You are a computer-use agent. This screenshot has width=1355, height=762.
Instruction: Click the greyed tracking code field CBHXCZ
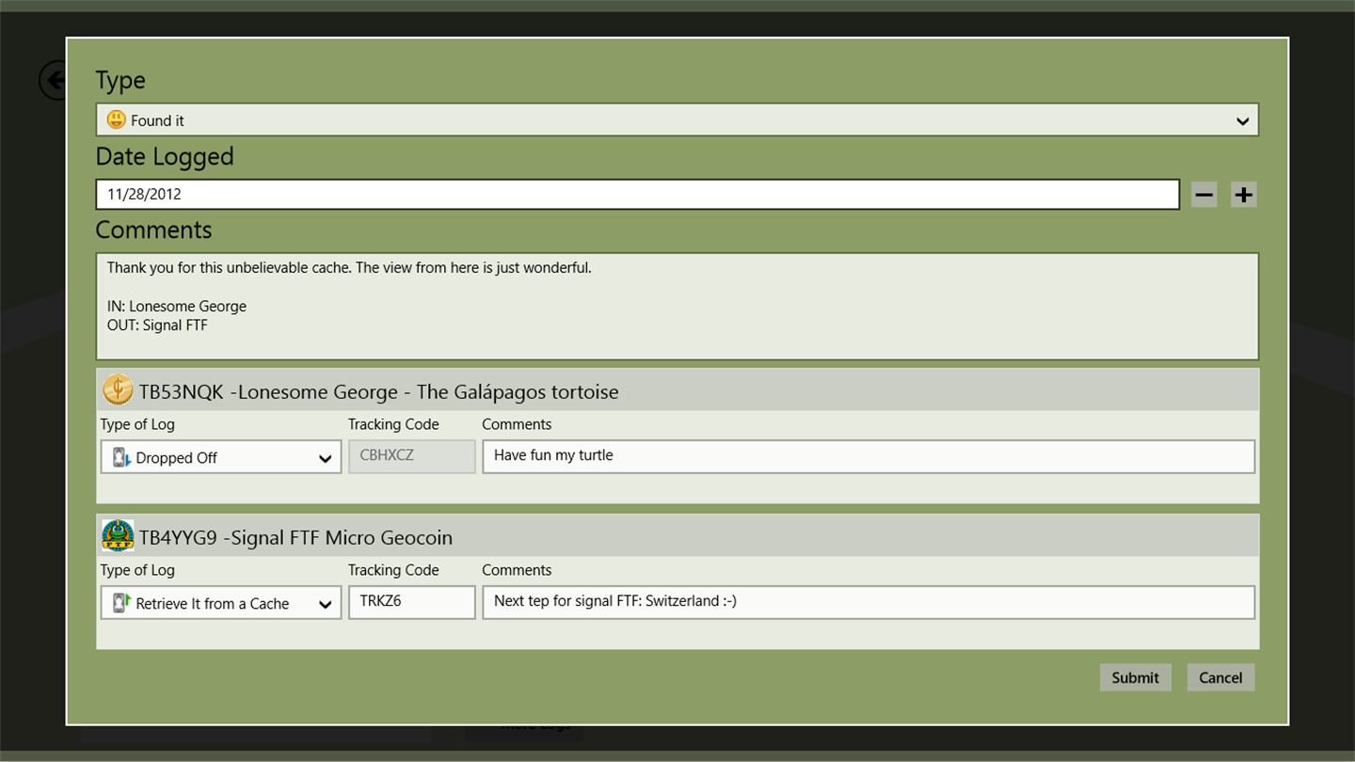(412, 456)
